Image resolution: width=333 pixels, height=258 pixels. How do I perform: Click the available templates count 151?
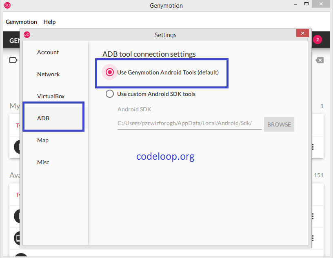point(319,175)
